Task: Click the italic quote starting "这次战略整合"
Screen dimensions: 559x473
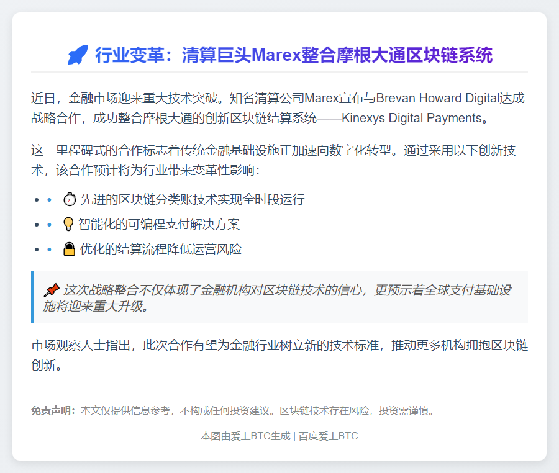Action: point(278,298)
